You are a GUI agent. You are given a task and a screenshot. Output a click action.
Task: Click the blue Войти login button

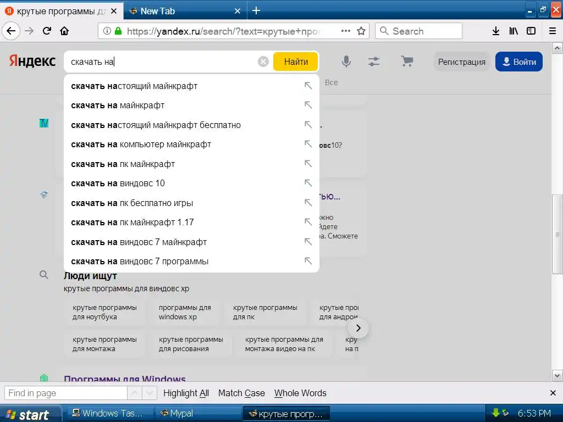pos(519,62)
